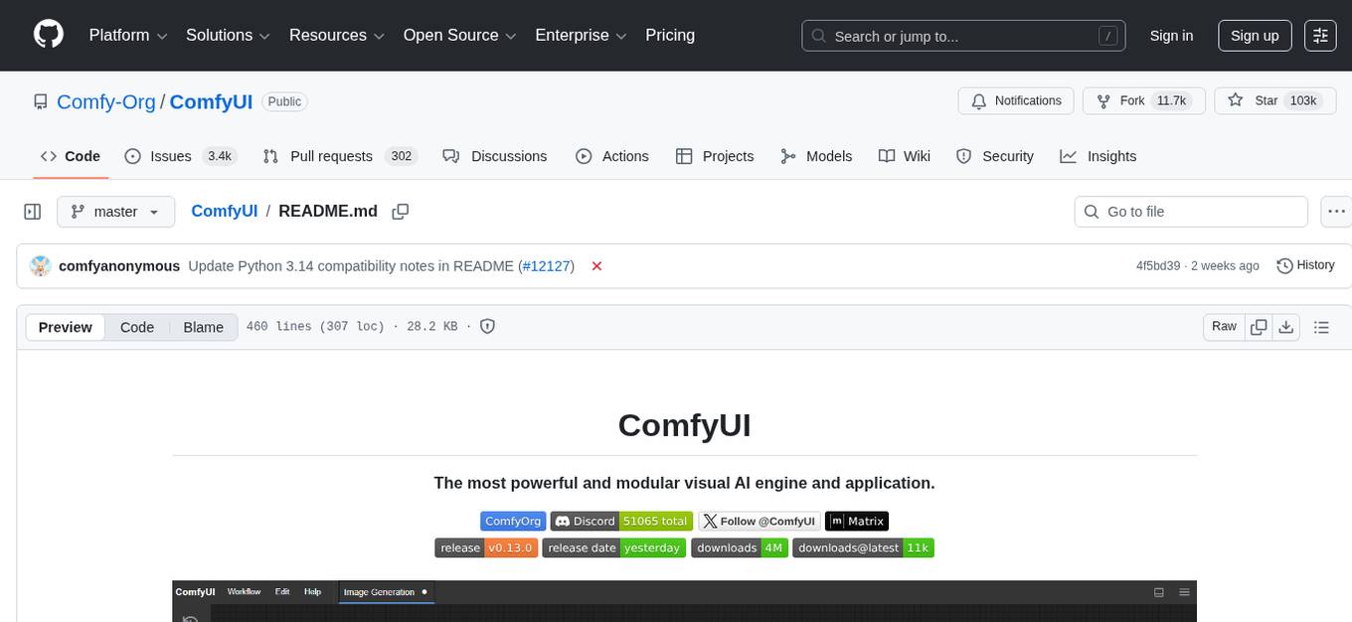Open the more file options menu

[1336, 212]
